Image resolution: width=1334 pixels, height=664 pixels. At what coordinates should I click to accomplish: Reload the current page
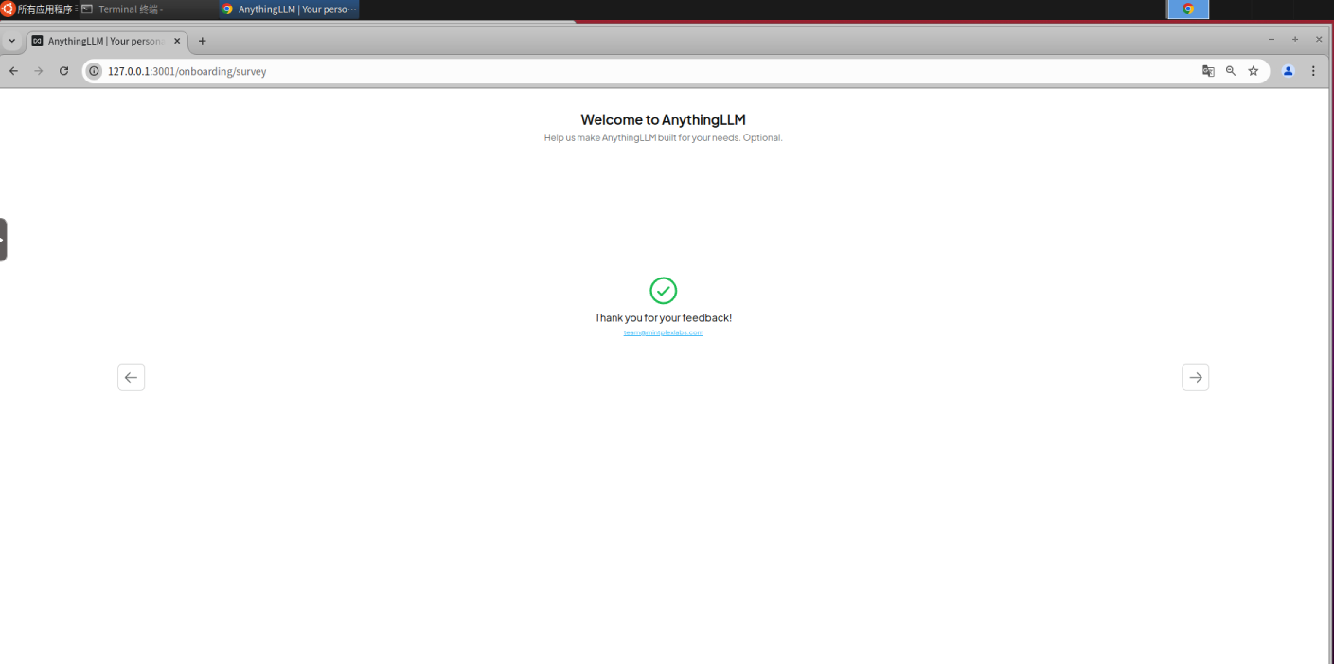[x=63, y=71]
